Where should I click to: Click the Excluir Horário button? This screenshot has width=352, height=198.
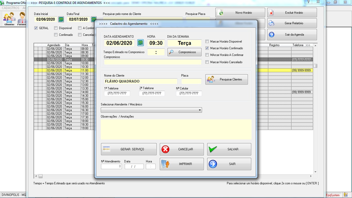[x=292, y=13]
